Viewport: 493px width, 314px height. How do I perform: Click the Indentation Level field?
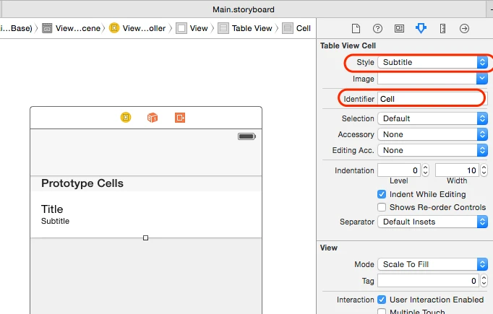point(399,170)
